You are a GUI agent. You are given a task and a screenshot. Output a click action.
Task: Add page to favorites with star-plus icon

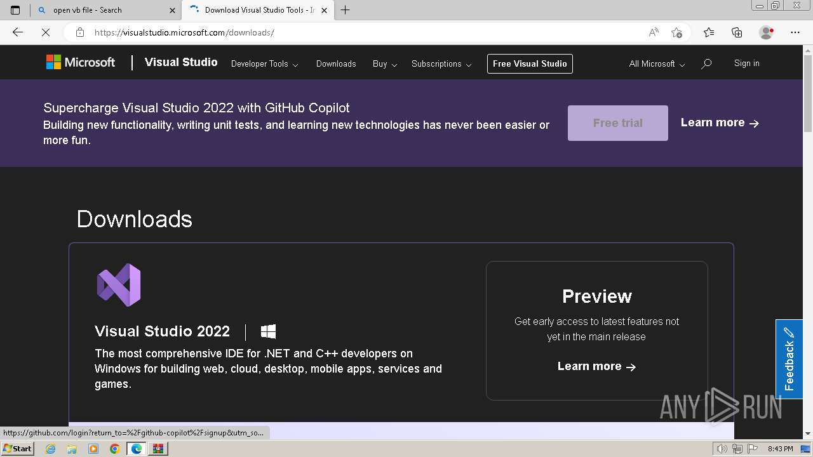[676, 32]
